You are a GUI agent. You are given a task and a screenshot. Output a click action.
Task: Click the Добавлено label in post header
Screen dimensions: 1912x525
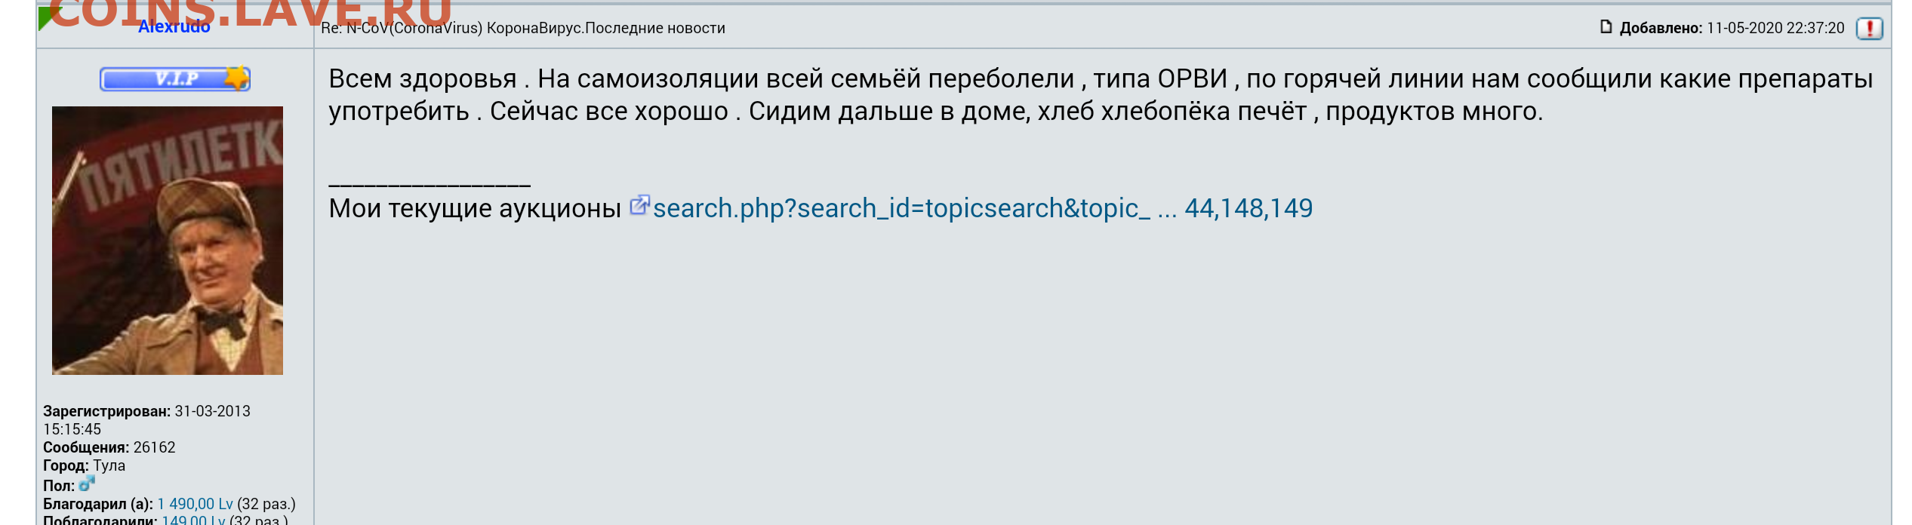pos(1661,29)
